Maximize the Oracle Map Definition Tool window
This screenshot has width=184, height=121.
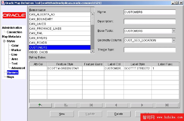(x=177, y=3)
